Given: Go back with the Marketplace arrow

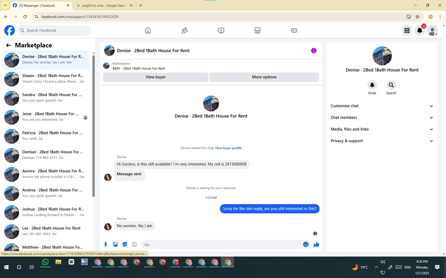Looking at the screenshot, I should 8,45.
